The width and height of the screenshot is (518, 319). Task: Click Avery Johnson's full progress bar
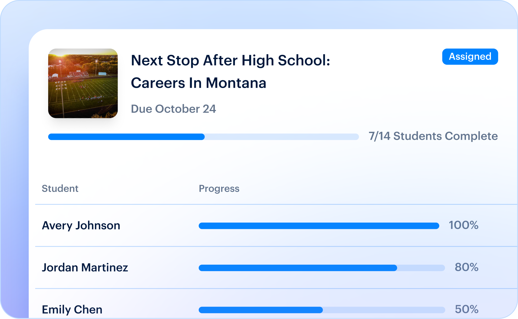(x=319, y=226)
